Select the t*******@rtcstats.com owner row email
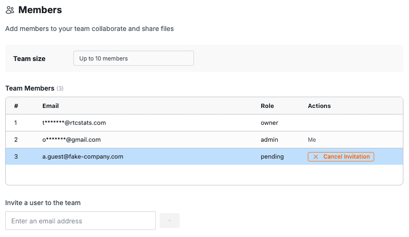409x237 pixels. click(x=74, y=123)
